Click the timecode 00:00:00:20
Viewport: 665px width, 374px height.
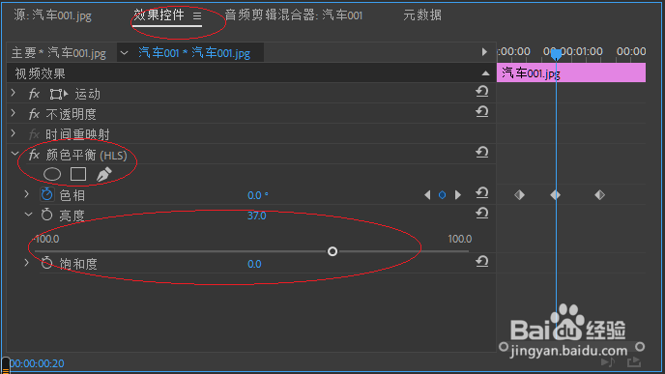[37, 363]
